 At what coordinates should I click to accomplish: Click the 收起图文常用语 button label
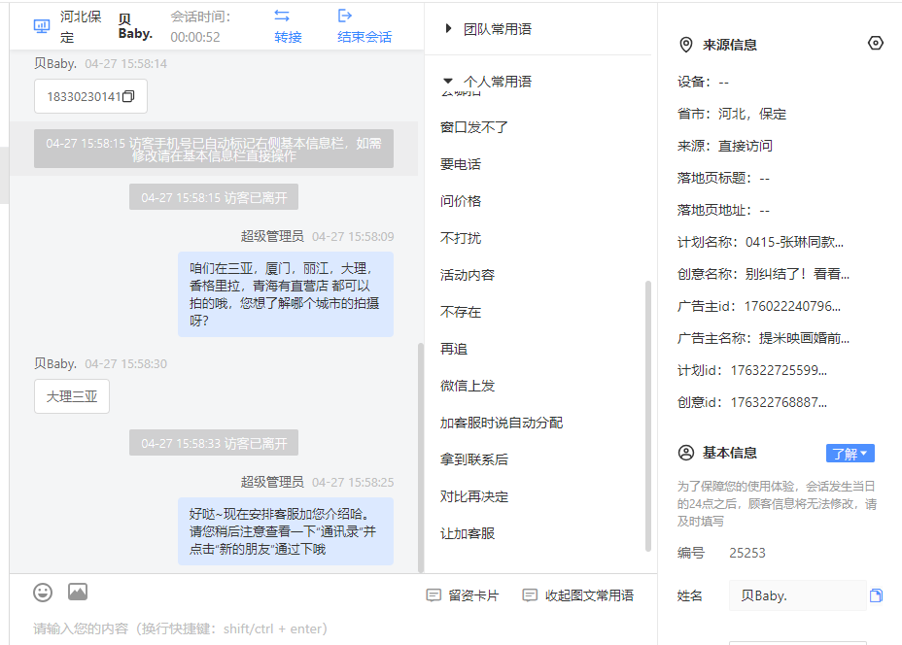589,595
